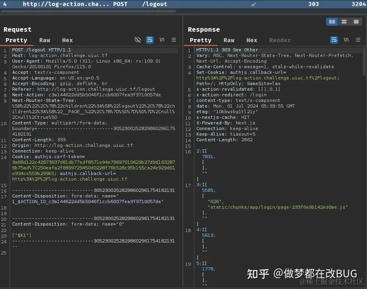
Task: Click 'Connection: keep-alive' in the request
Action: pyautogui.click(x=43, y=151)
